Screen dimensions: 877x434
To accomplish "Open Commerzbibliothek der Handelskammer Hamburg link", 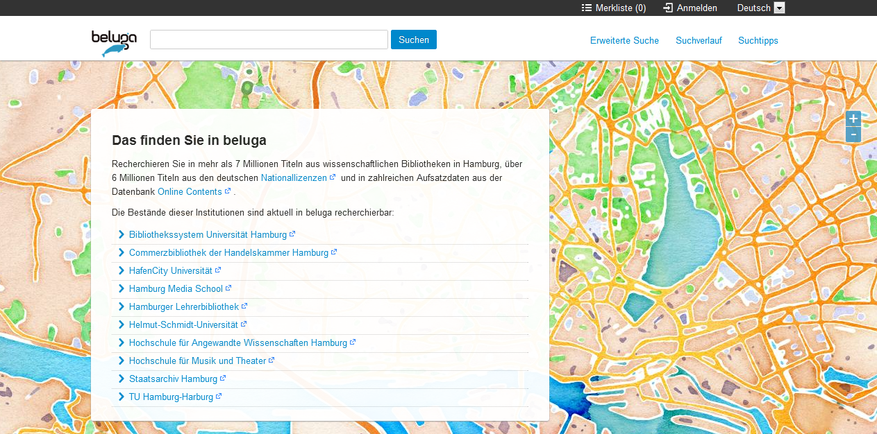I will 228,252.
